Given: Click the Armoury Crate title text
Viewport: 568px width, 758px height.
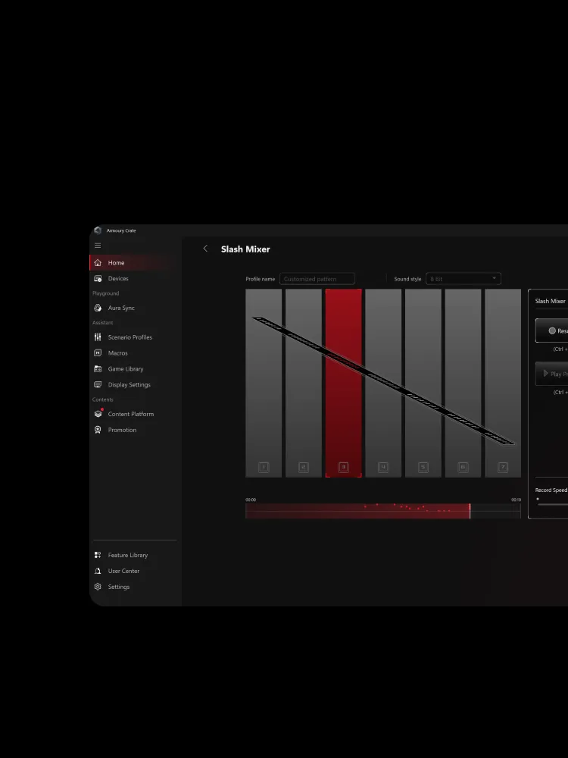Looking at the screenshot, I should coord(121,230).
